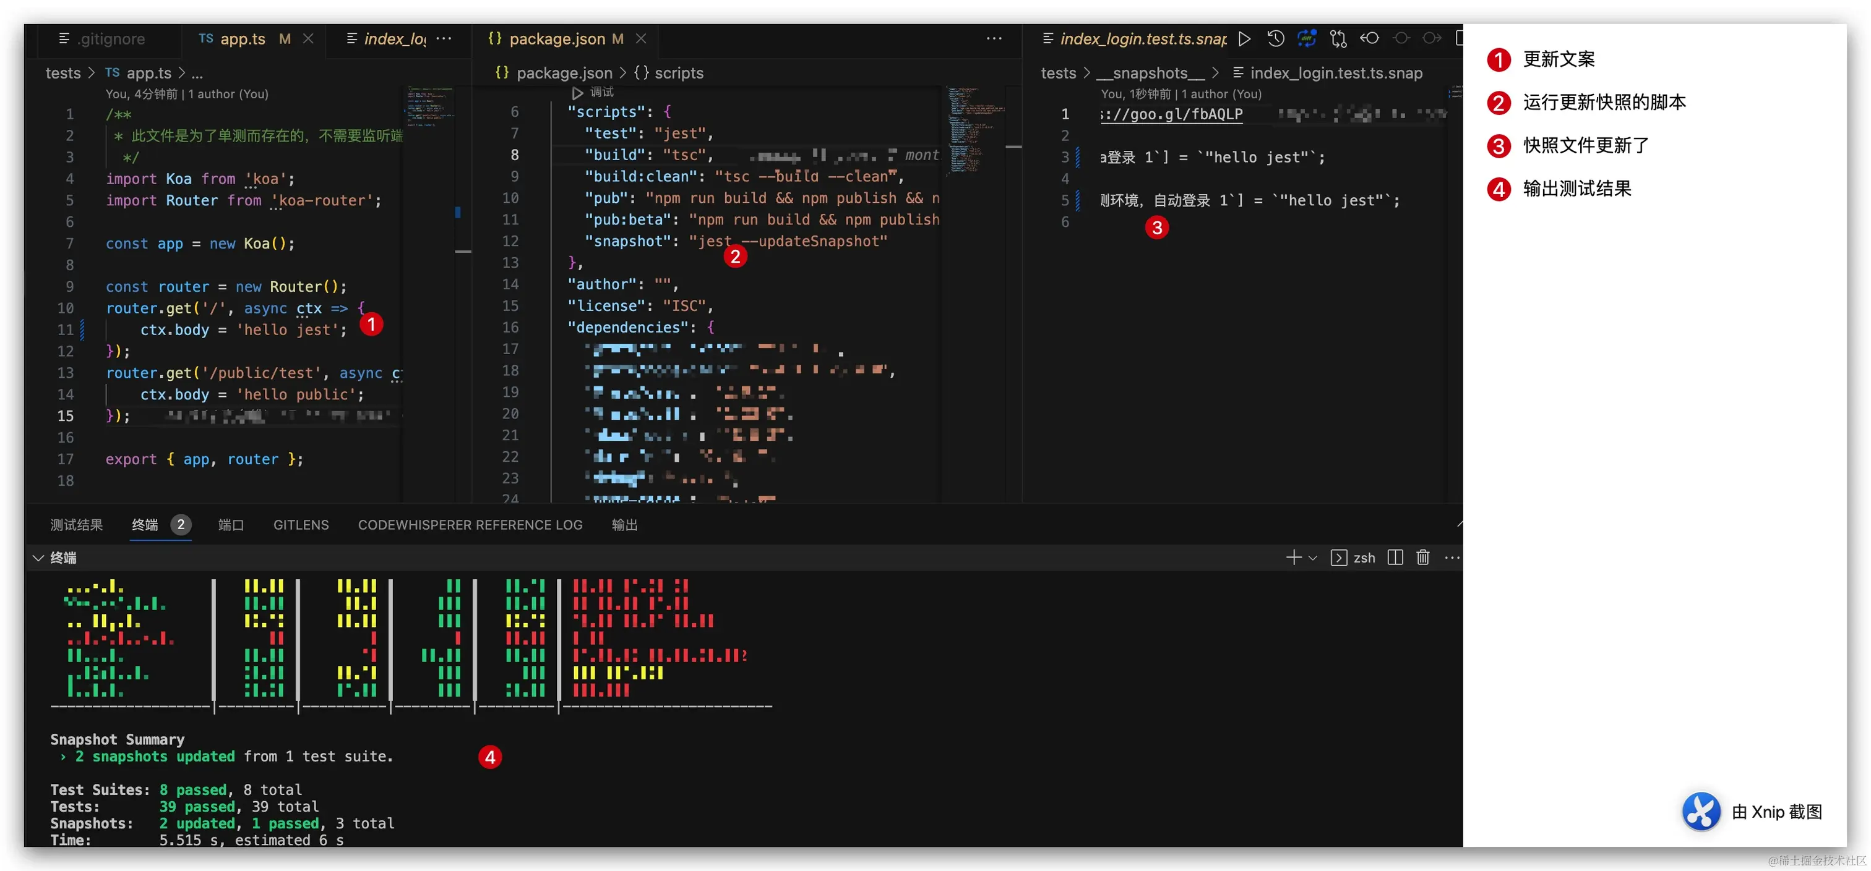Click the compare changes source control icon
The image size is (1871, 871).
click(x=1338, y=38)
